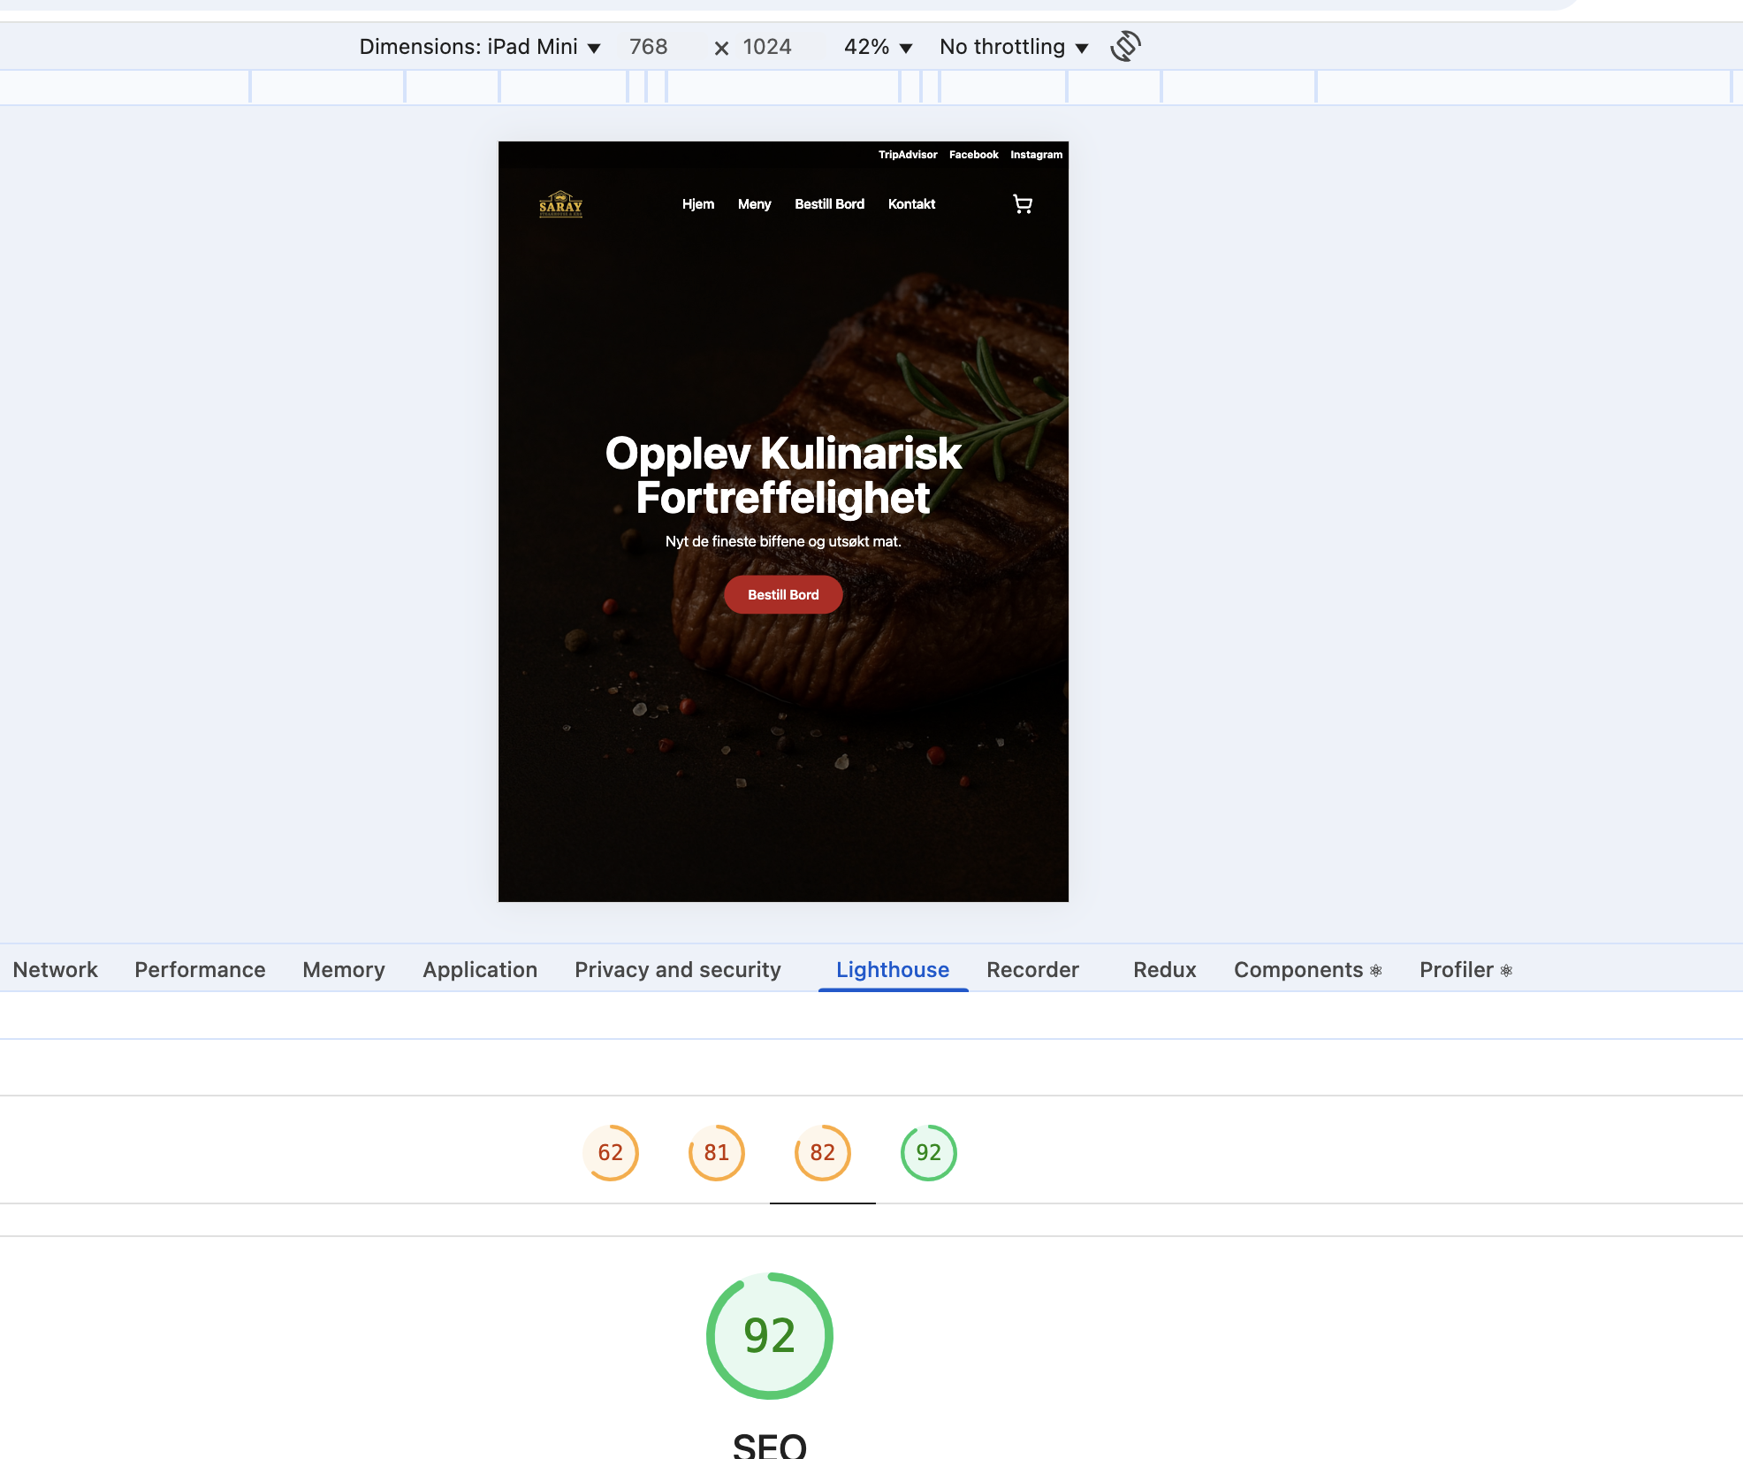Open the Recorder tab
Viewport: 1743px width, 1459px height.
tap(1032, 970)
